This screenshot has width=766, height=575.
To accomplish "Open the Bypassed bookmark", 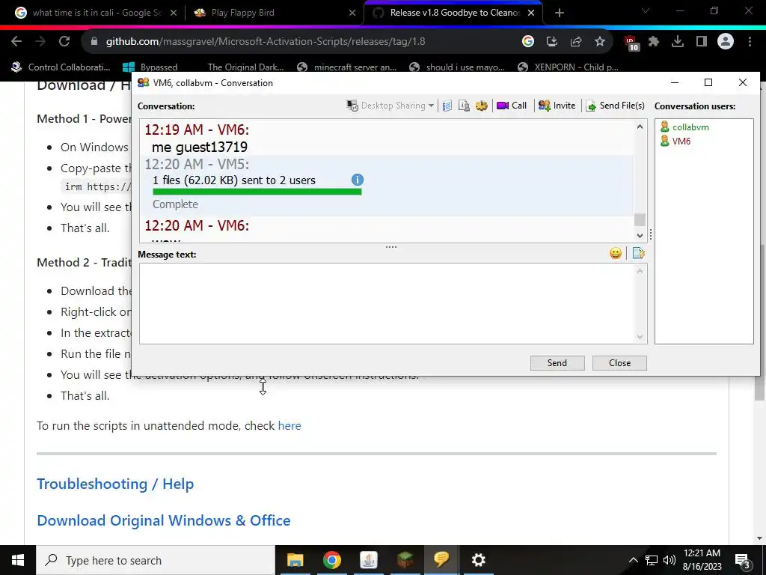I will click(x=150, y=67).
